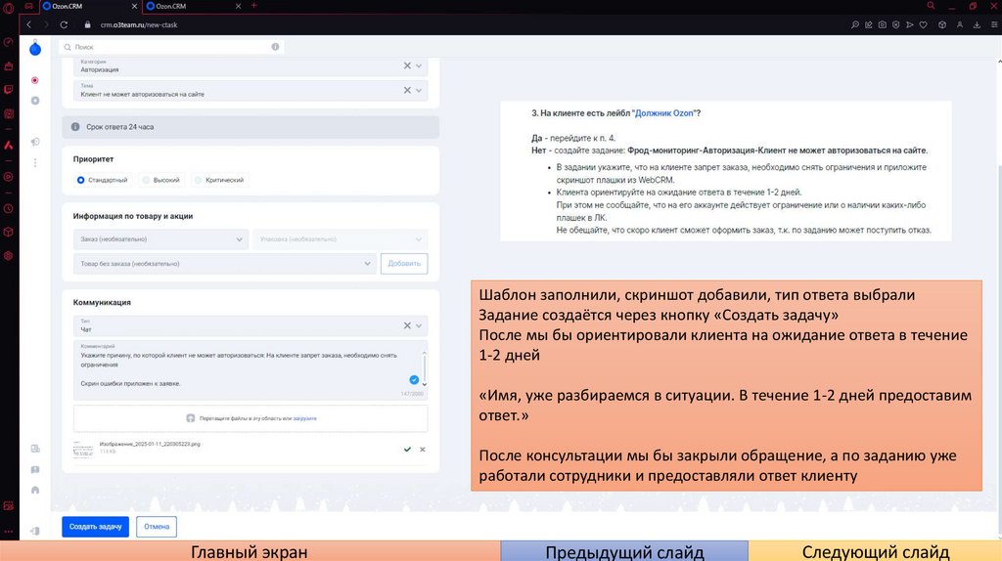Open Товар без заказа dropdown
The height and width of the screenshot is (561, 1002).
pos(224,264)
